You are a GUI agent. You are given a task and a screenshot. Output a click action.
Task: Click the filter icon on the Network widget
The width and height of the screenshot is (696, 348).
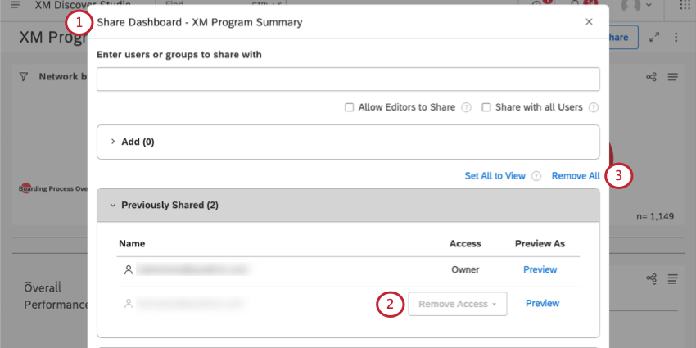point(23,76)
